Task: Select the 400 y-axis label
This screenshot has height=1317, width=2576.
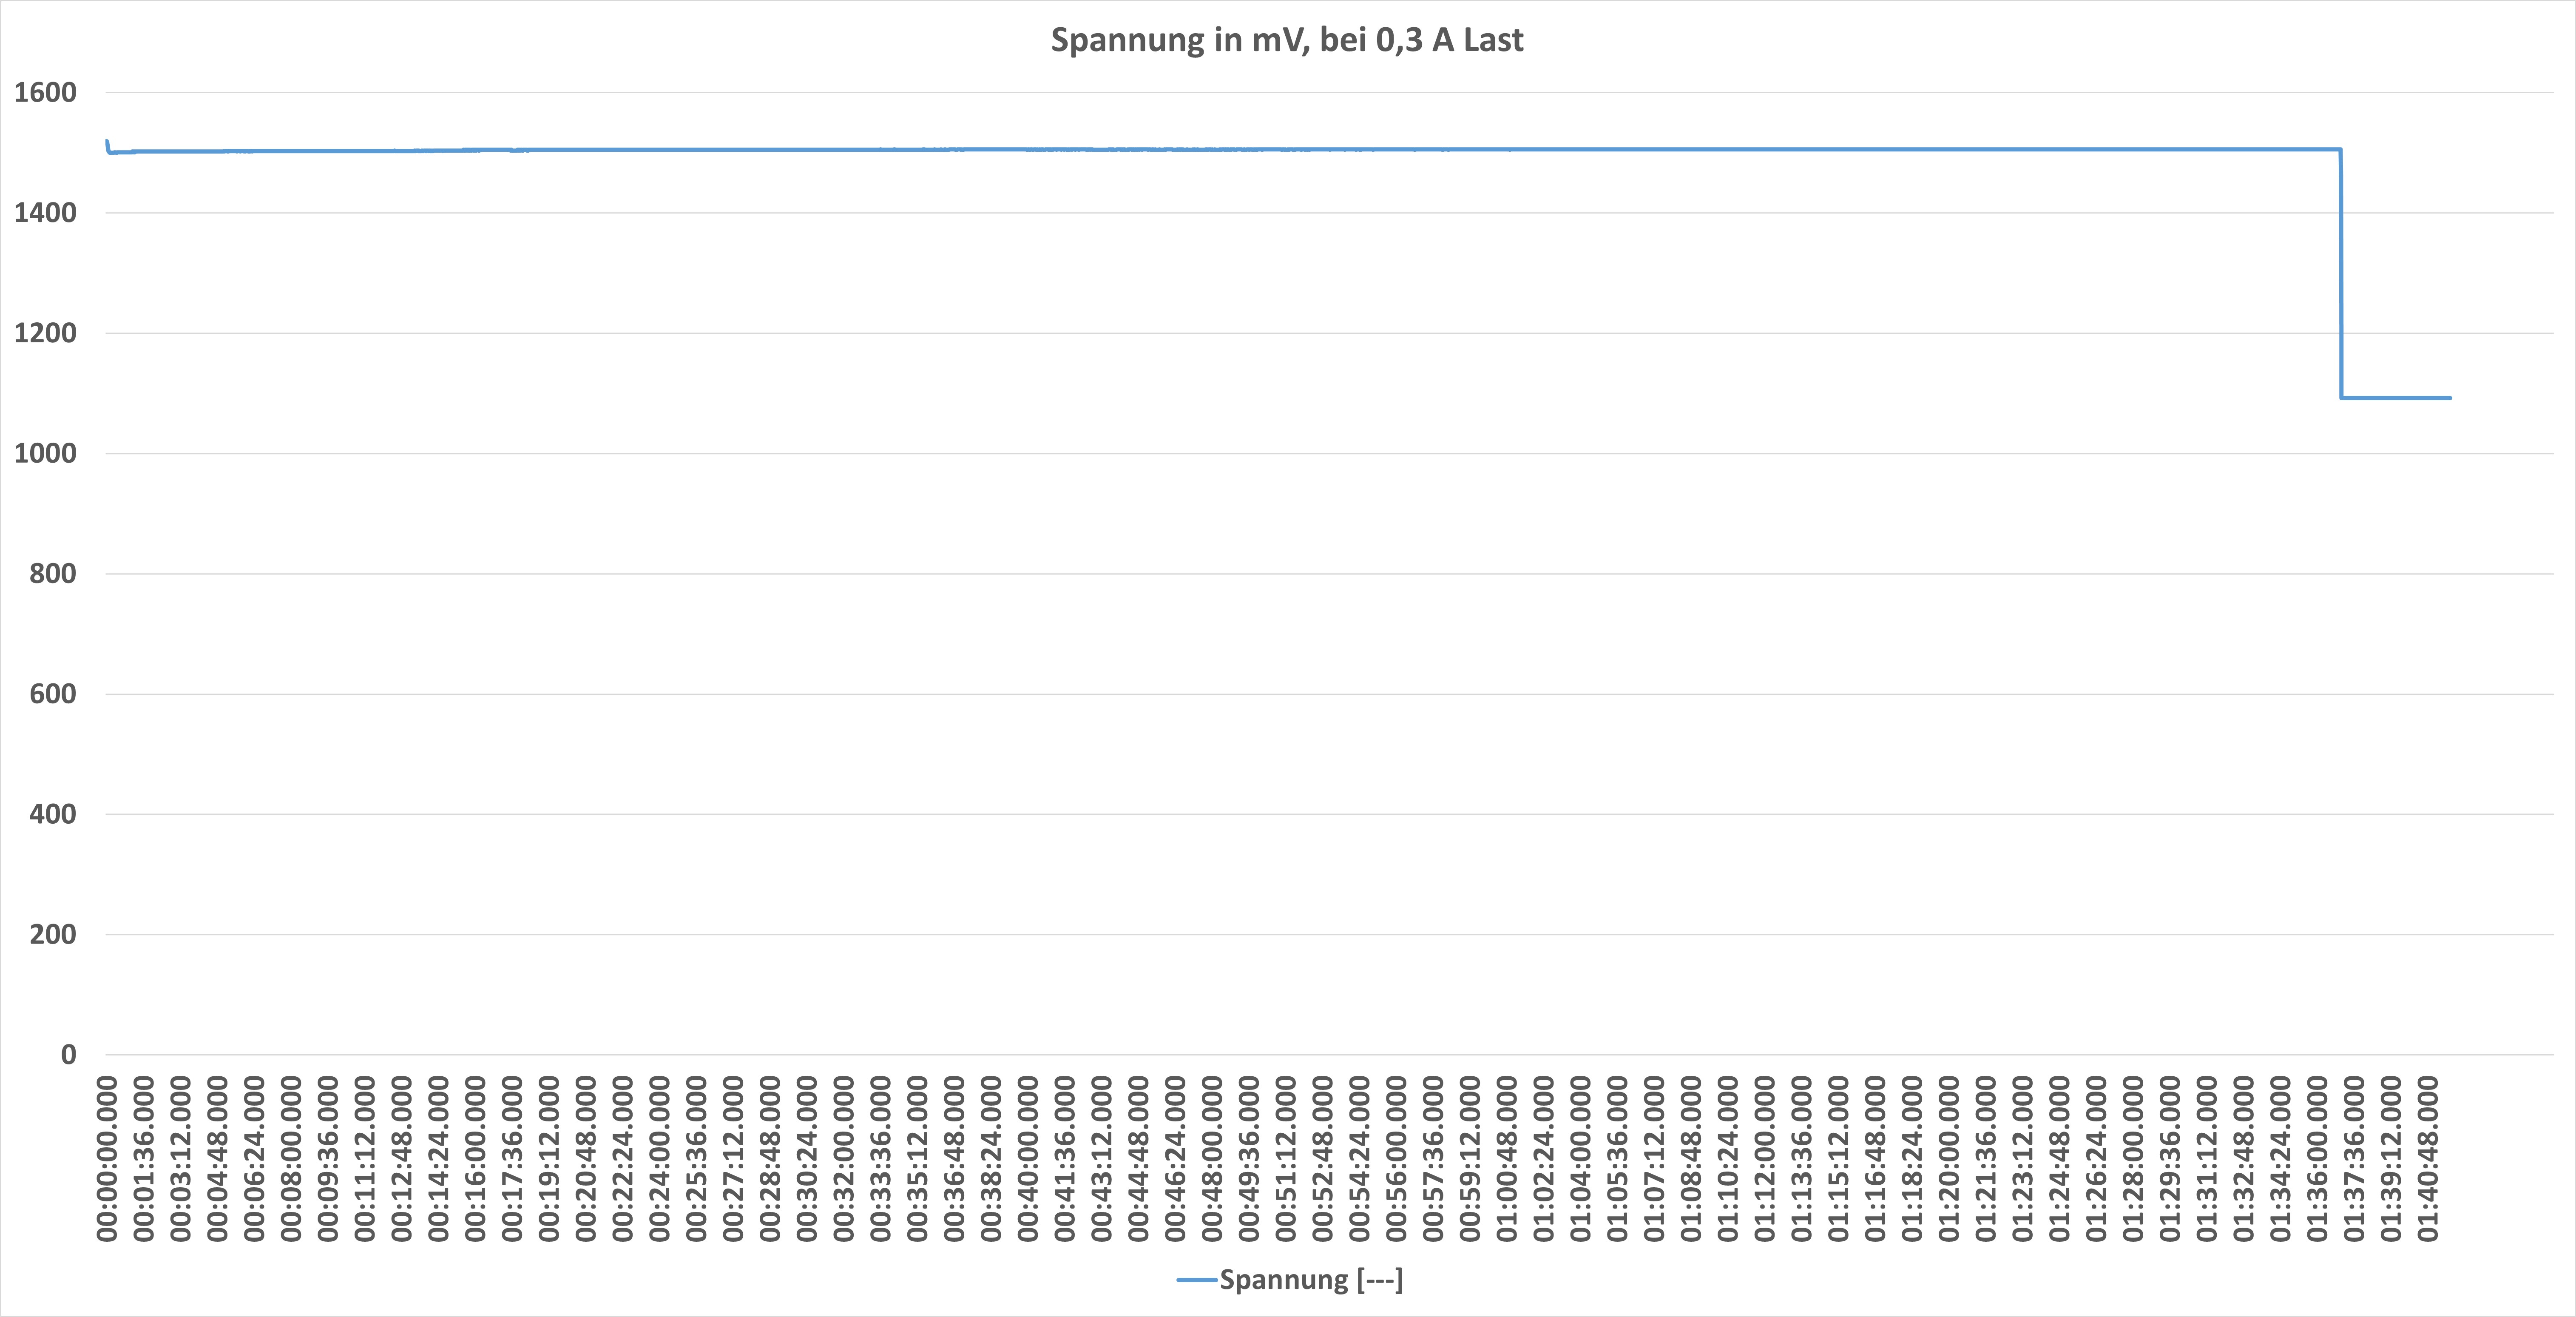Action: [53, 814]
